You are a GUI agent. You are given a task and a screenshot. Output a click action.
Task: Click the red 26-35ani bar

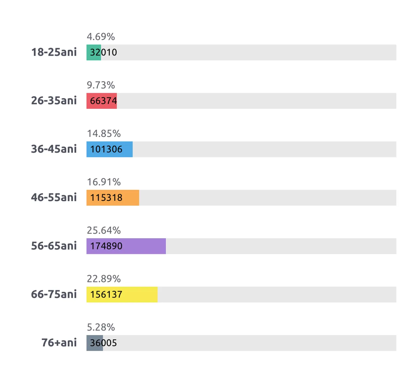click(x=102, y=101)
